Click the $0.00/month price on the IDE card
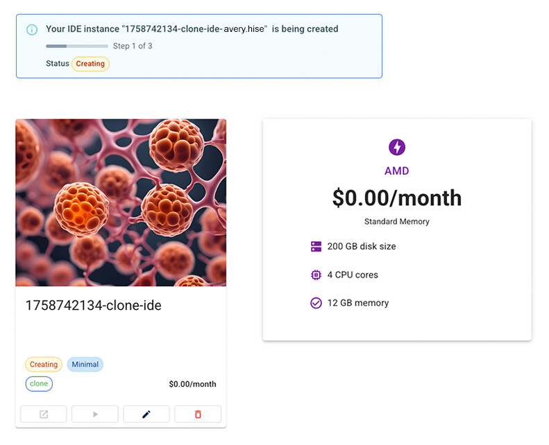 [x=192, y=384]
